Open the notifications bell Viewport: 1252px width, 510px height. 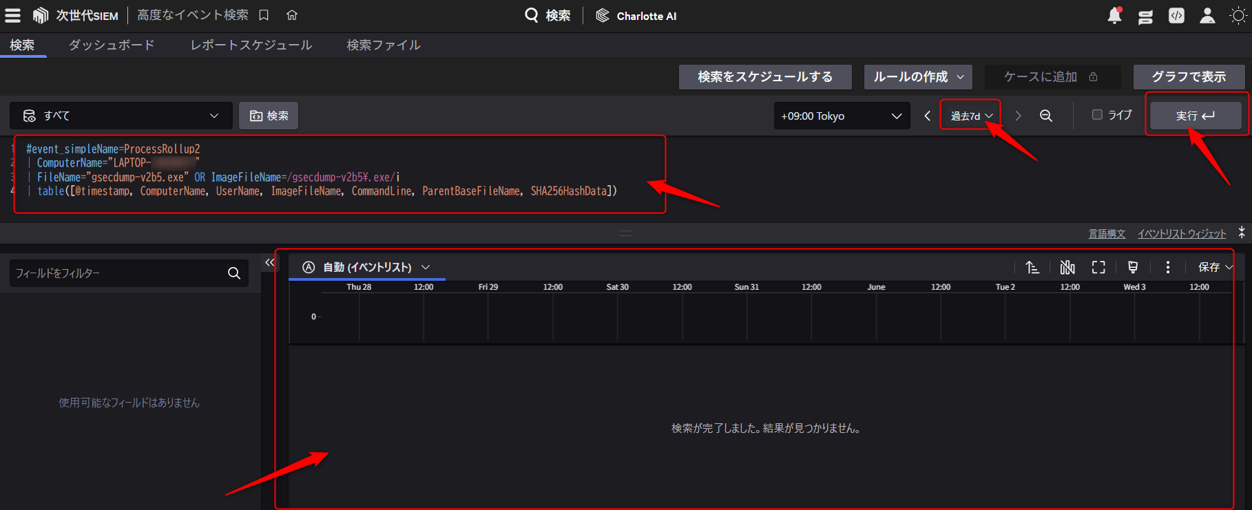(x=1114, y=15)
